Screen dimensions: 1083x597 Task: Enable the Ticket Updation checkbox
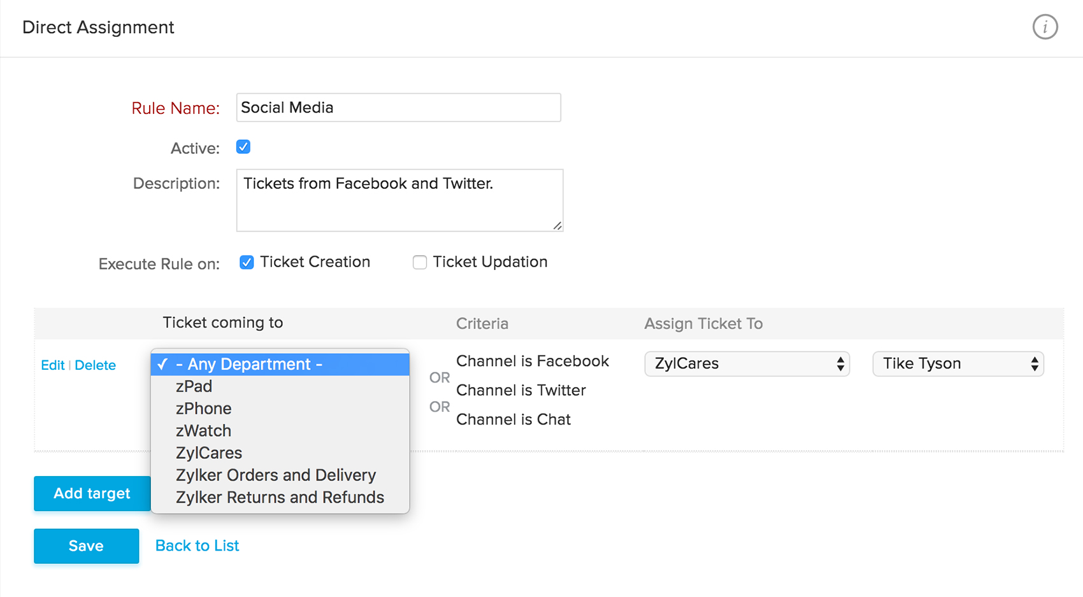click(420, 262)
